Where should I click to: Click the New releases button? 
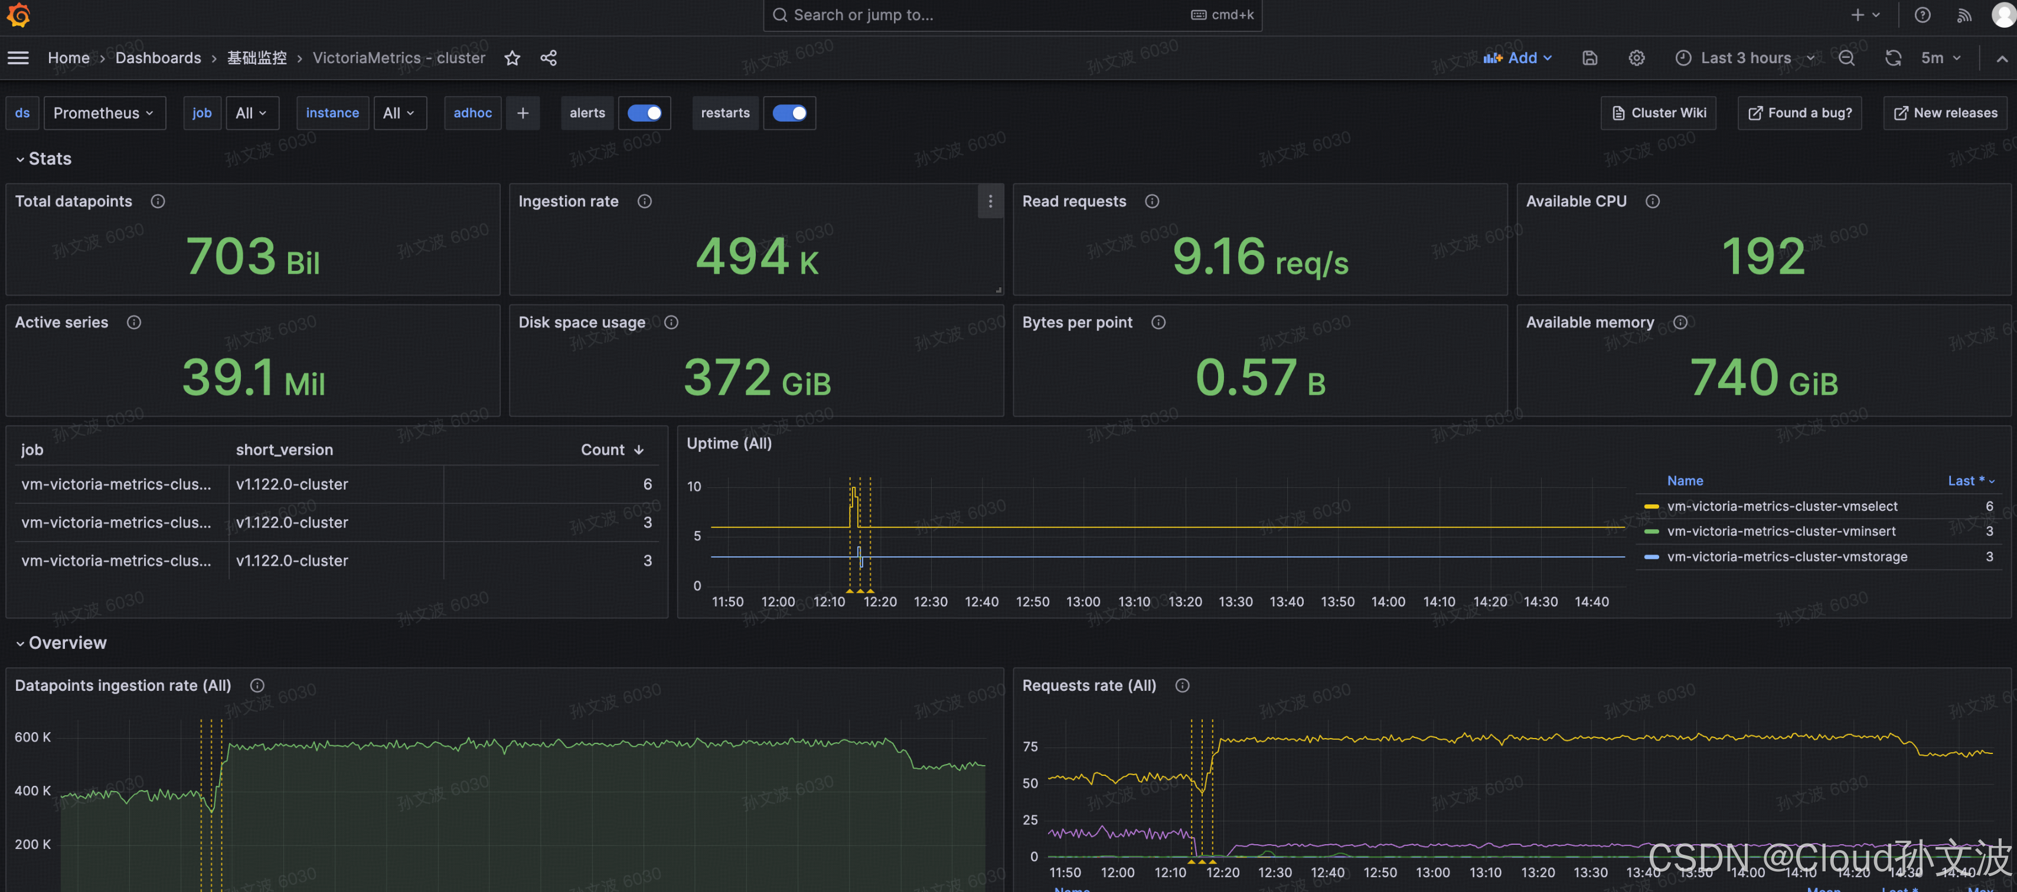1945,113
